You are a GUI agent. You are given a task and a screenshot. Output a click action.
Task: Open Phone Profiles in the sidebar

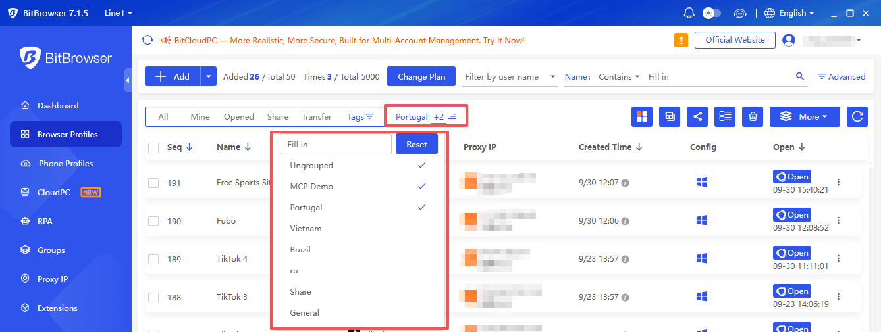click(x=66, y=163)
